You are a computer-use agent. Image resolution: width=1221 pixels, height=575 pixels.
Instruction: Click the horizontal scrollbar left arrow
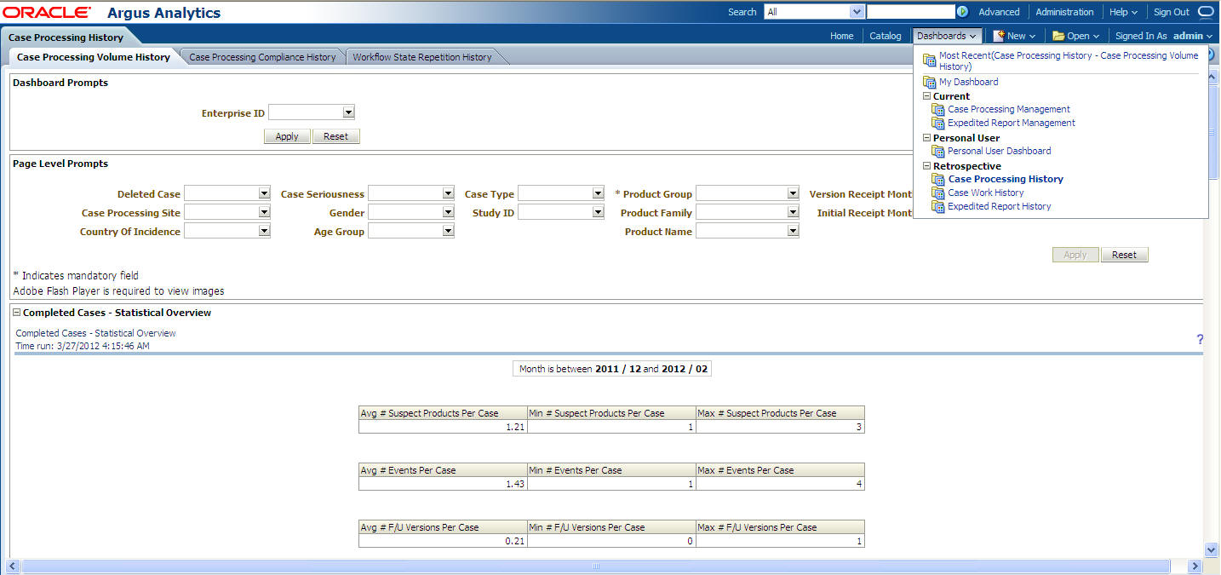click(x=12, y=566)
